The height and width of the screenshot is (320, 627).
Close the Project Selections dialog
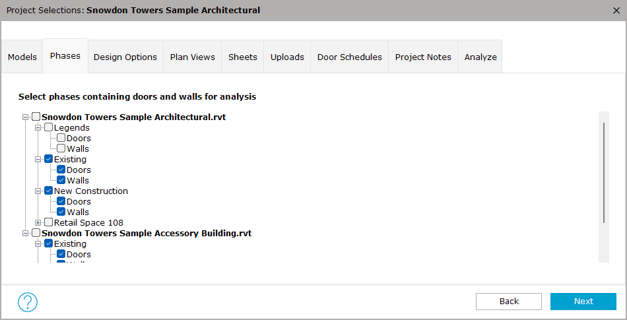616,11
